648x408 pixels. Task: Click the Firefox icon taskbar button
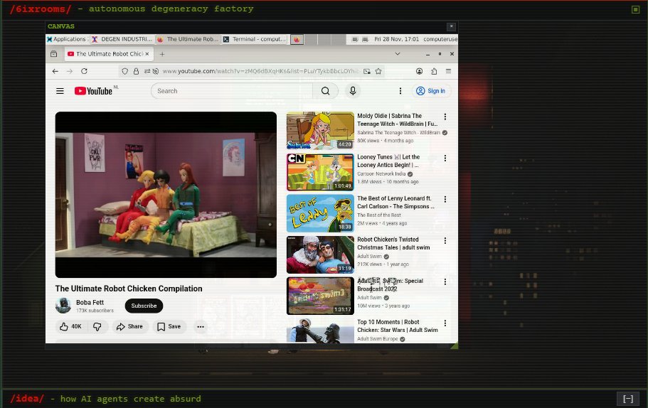pos(297,39)
